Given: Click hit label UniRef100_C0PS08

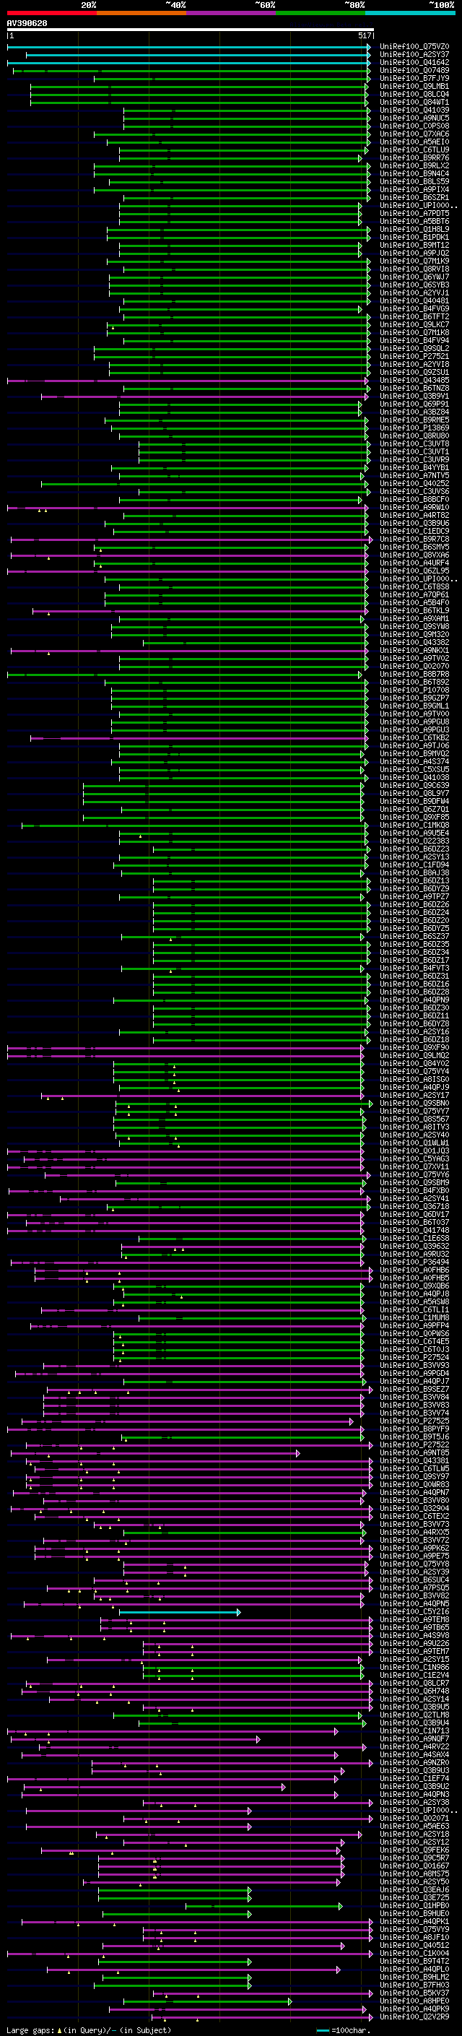Looking at the screenshot, I should point(414,126).
